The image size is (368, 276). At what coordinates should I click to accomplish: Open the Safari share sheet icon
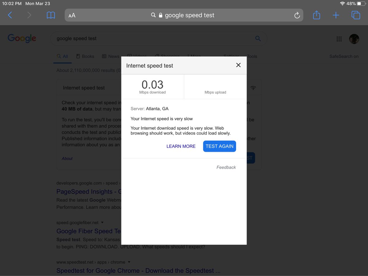316,15
